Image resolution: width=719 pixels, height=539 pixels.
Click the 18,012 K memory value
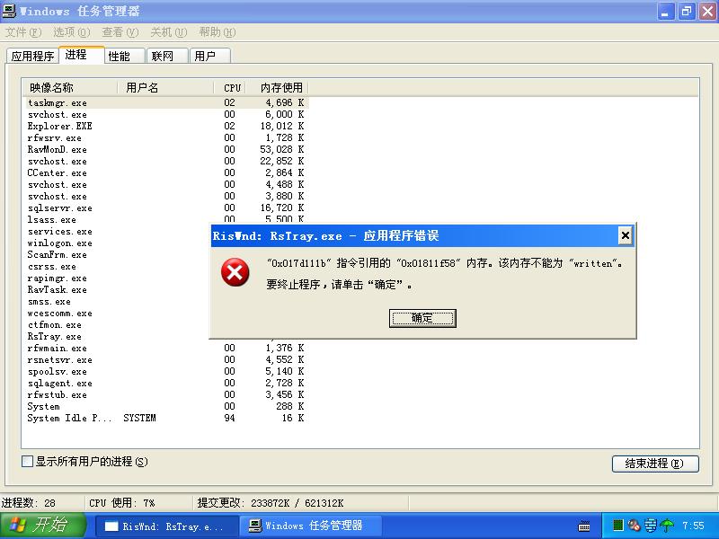click(281, 126)
